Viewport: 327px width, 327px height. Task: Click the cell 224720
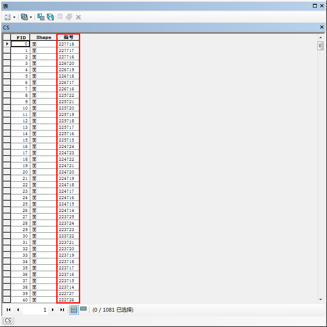[68, 172]
